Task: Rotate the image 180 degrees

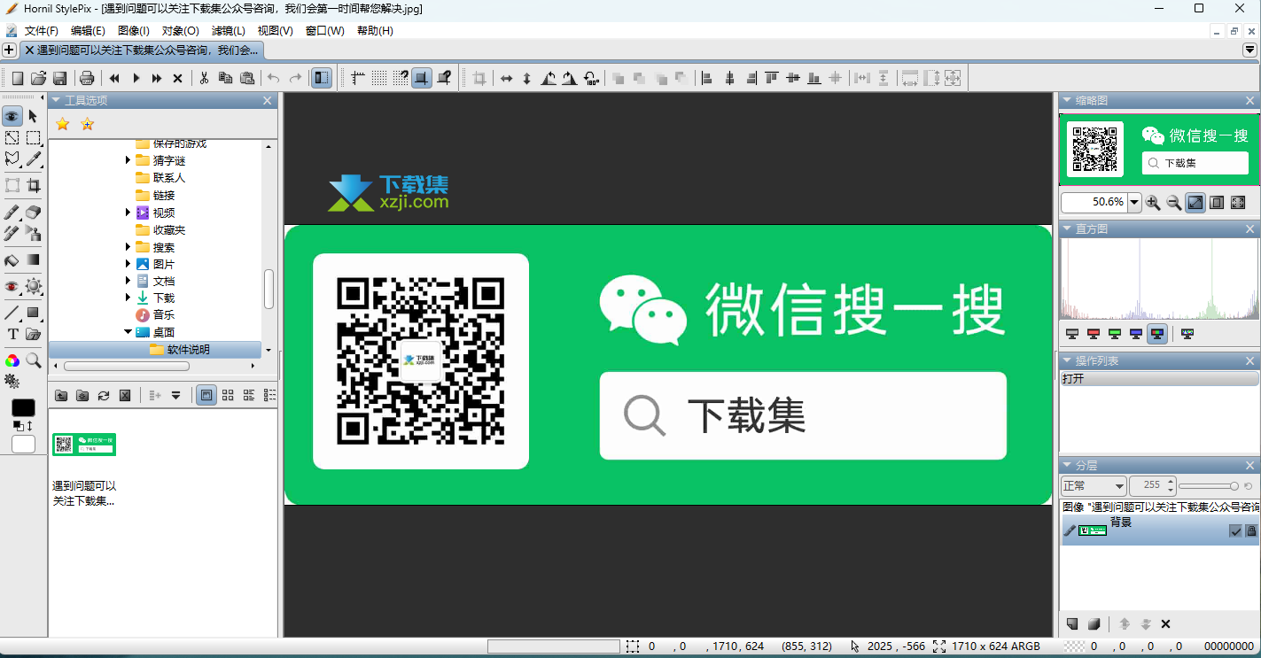Action: [591, 78]
